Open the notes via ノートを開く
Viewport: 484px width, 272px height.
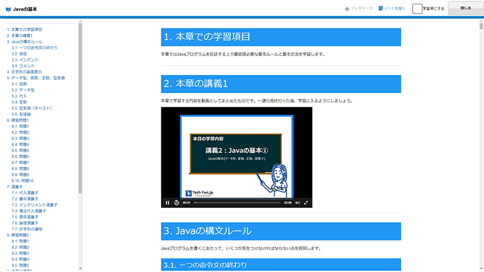tap(391, 8)
